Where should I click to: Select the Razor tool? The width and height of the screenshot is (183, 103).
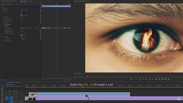tap(2, 91)
